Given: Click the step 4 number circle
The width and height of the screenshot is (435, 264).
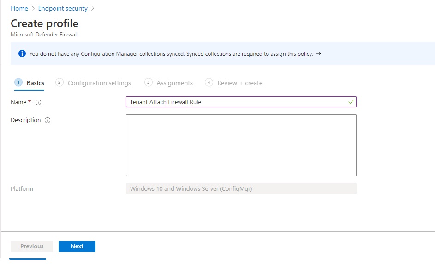Looking at the screenshot, I should (209, 82).
